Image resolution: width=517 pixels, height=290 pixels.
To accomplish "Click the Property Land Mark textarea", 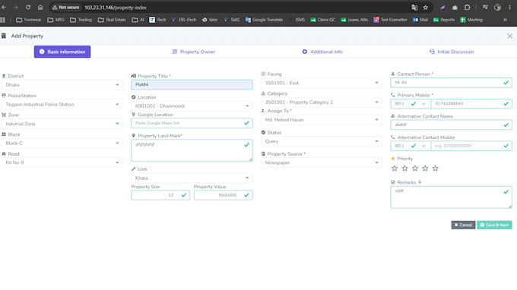I will tap(192, 150).
